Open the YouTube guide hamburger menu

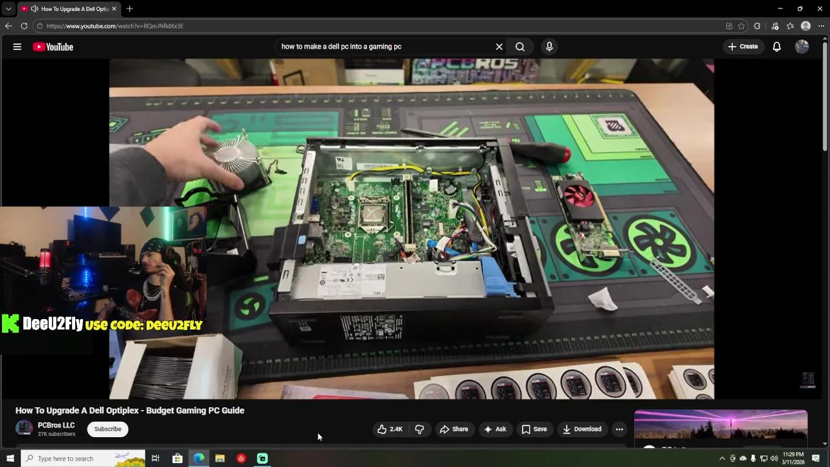[18, 47]
